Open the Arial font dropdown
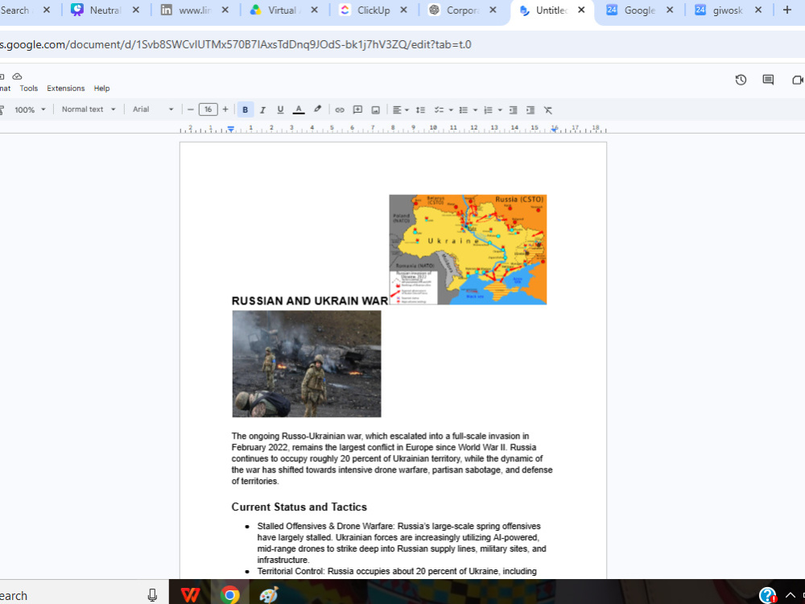This screenshot has height=604, width=805. point(152,110)
